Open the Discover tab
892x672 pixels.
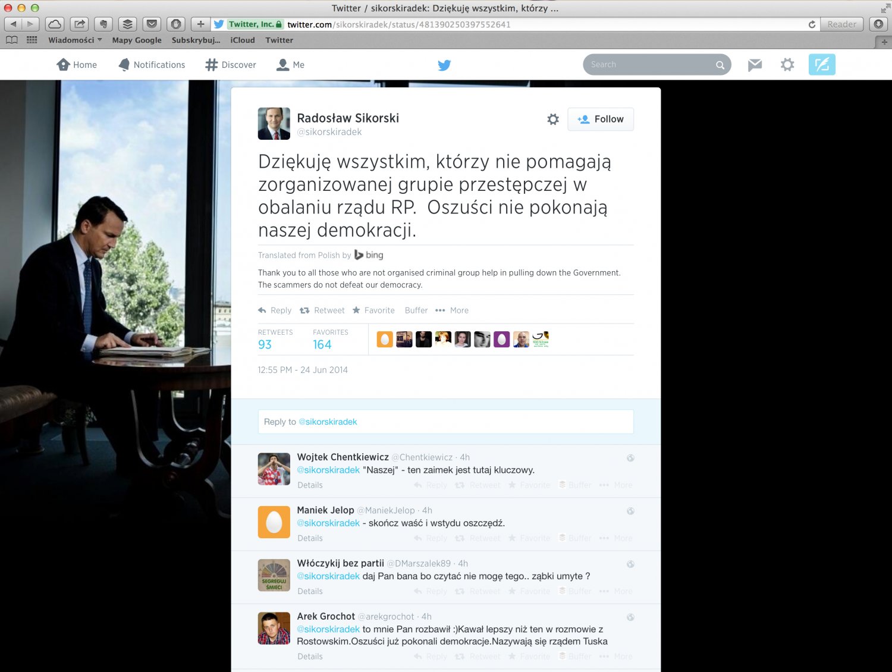(x=231, y=65)
